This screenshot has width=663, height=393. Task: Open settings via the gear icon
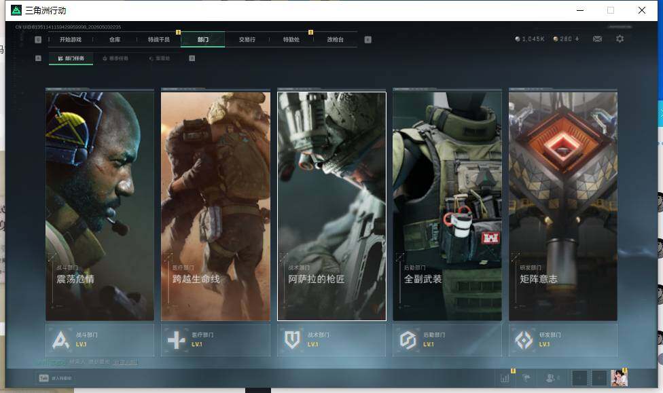click(x=620, y=39)
